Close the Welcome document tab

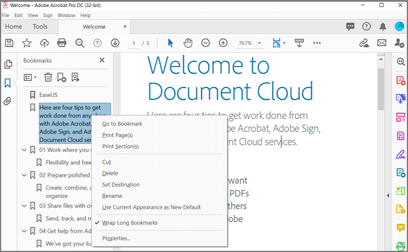click(125, 27)
